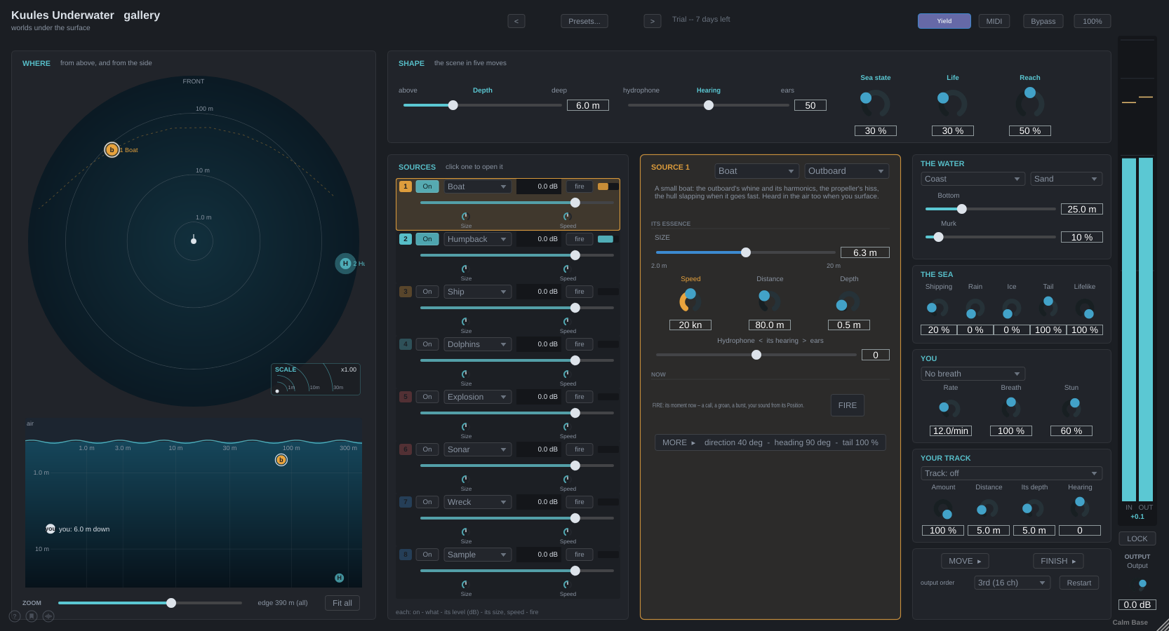Open the Coast water type dropdown
1169x631 pixels.
(x=973, y=179)
